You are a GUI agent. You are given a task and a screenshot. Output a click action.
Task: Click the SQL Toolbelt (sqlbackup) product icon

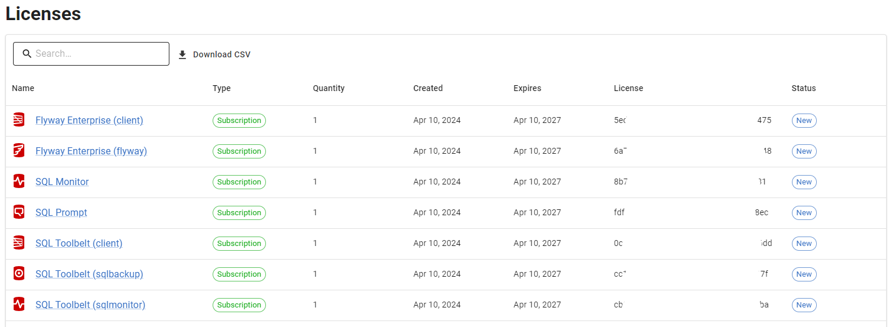(x=19, y=274)
